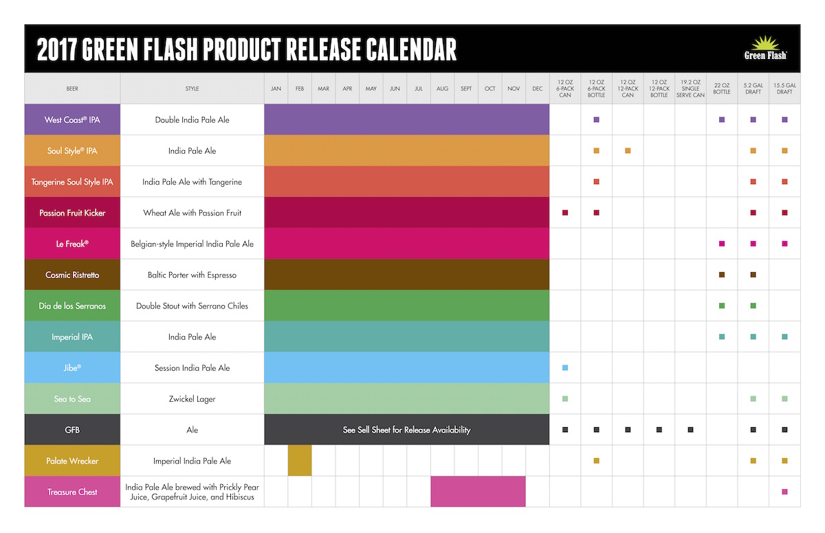Click the 12 OZ 6-PACK BOTTLE column header
825x533 pixels.
597,89
